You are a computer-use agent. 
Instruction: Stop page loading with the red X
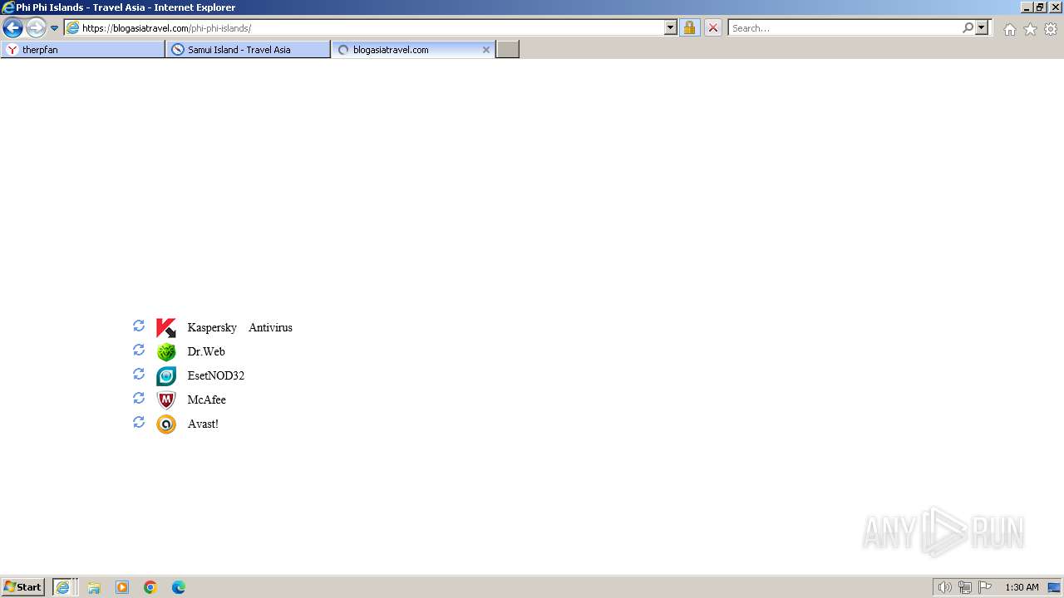713,27
